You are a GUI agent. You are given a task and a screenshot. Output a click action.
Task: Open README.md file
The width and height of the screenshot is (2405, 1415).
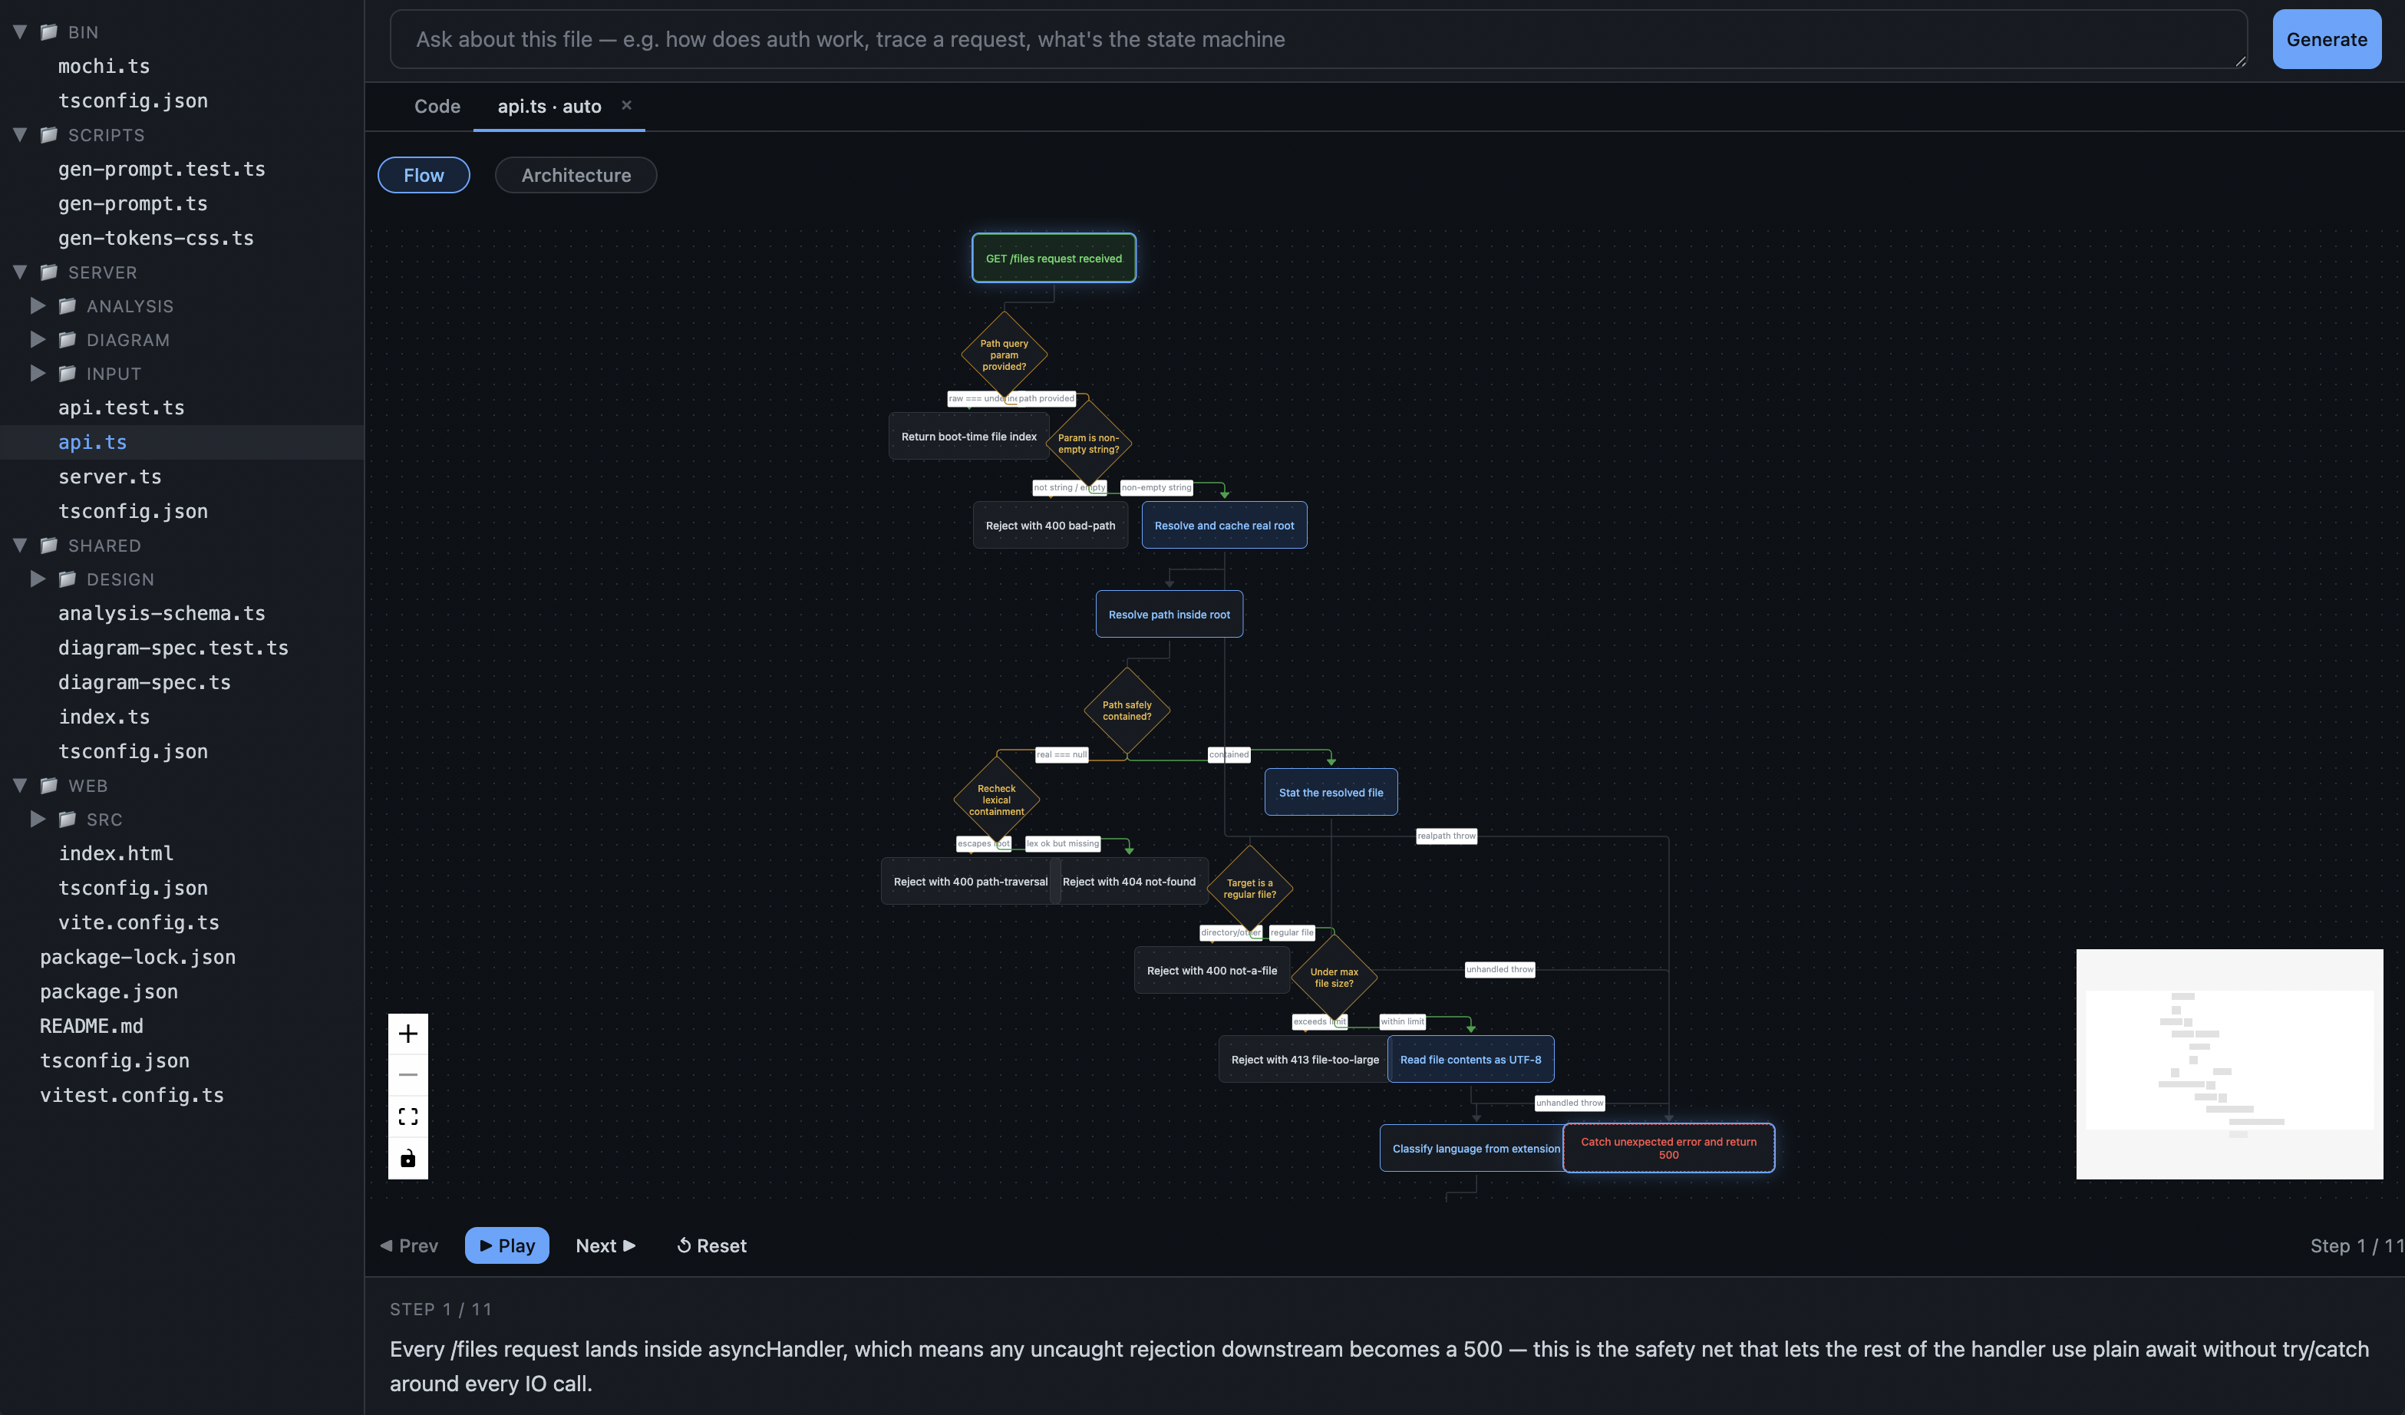[91, 1027]
